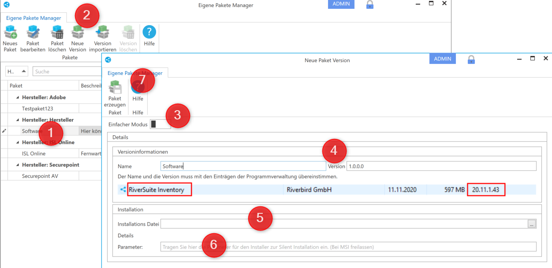Screen dimensions: 552x268
Task: Choose Neue Version toolbar icon
Action: point(78,32)
